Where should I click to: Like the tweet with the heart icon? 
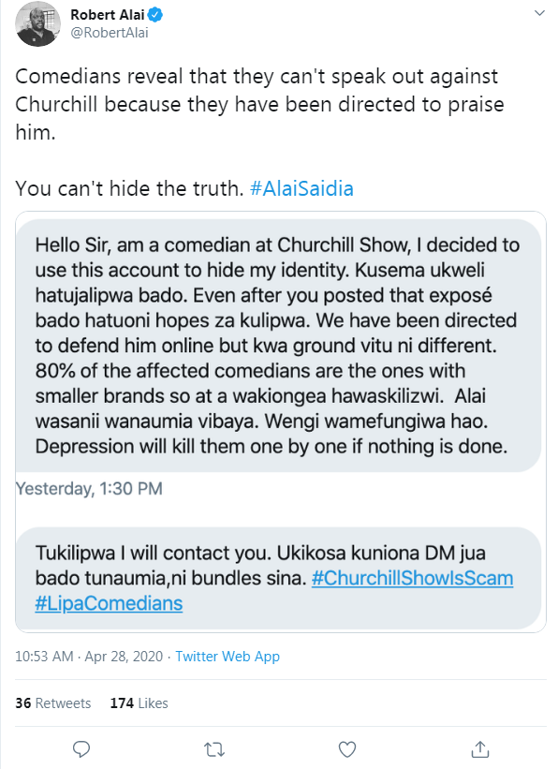pos(347,749)
